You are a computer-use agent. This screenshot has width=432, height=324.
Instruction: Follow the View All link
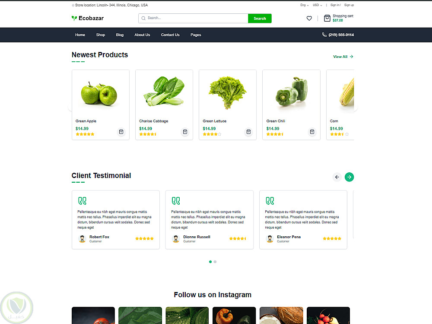[343, 57]
